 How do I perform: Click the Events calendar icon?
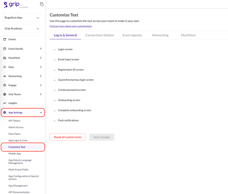pyautogui.click(x=5, y=39)
